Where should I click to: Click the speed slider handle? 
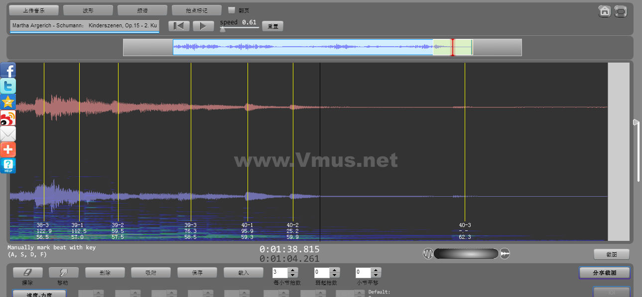(223, 29)
